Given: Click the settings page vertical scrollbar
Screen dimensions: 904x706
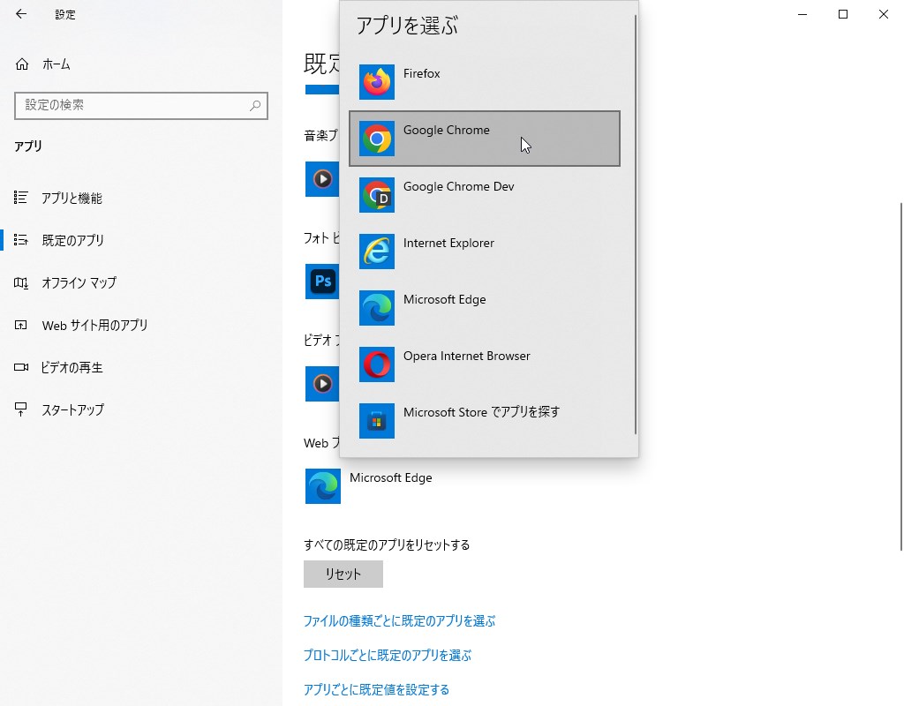Looking at the screenshot, I should click(901, 376).
